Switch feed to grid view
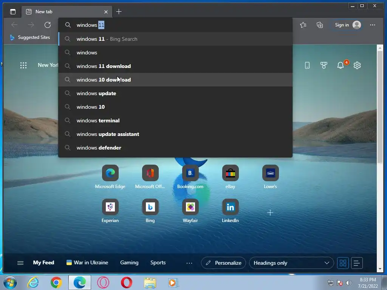The height and width of the screenshot is (290, 387). coord(343,263)
